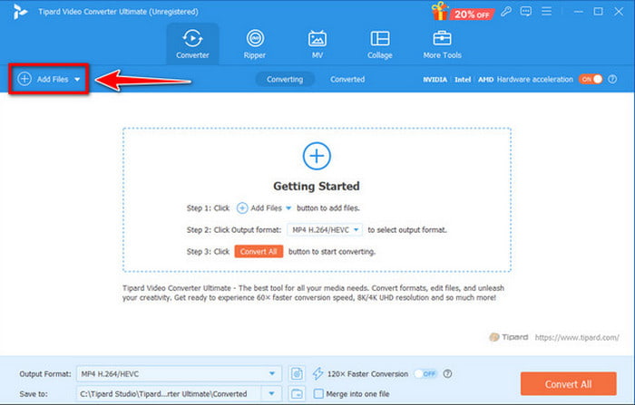Open the register key icon
The height and width of the screenshot is (405, 635).
(x=506, y=12)
